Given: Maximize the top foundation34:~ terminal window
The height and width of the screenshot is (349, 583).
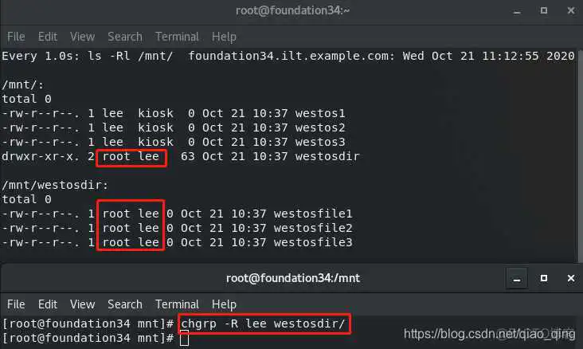Looking at the screenshot, I should click(544, 11).
